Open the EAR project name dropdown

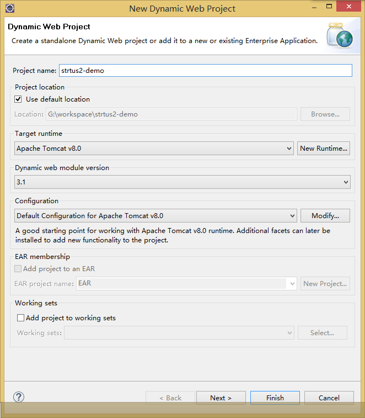[x=186, y=283]
